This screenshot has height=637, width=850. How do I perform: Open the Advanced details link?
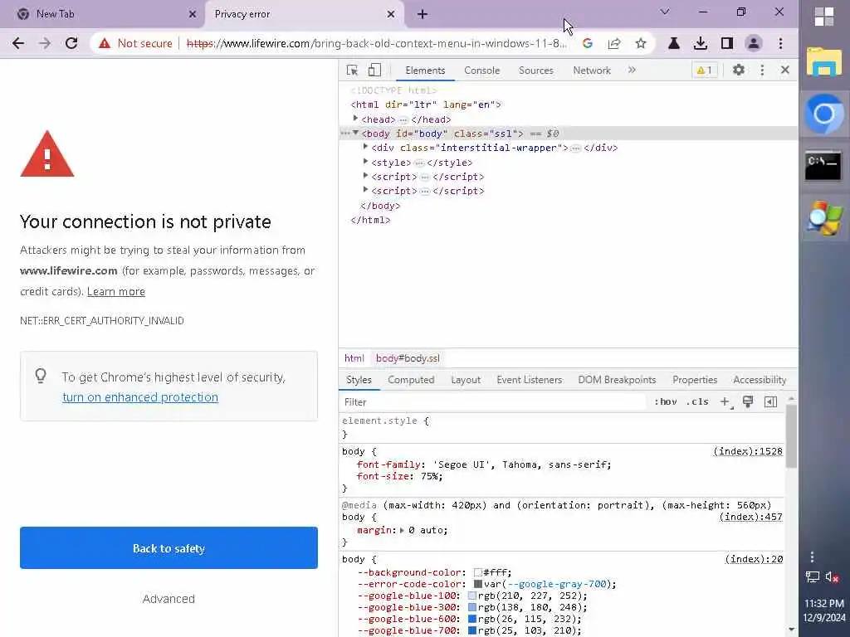pyautogui.click(x=169, y=599)
